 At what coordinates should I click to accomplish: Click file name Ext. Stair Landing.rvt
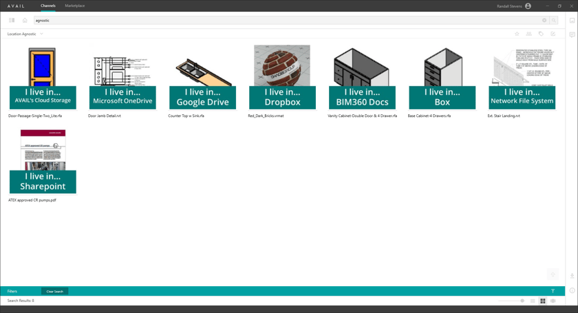tap(504, 116)
